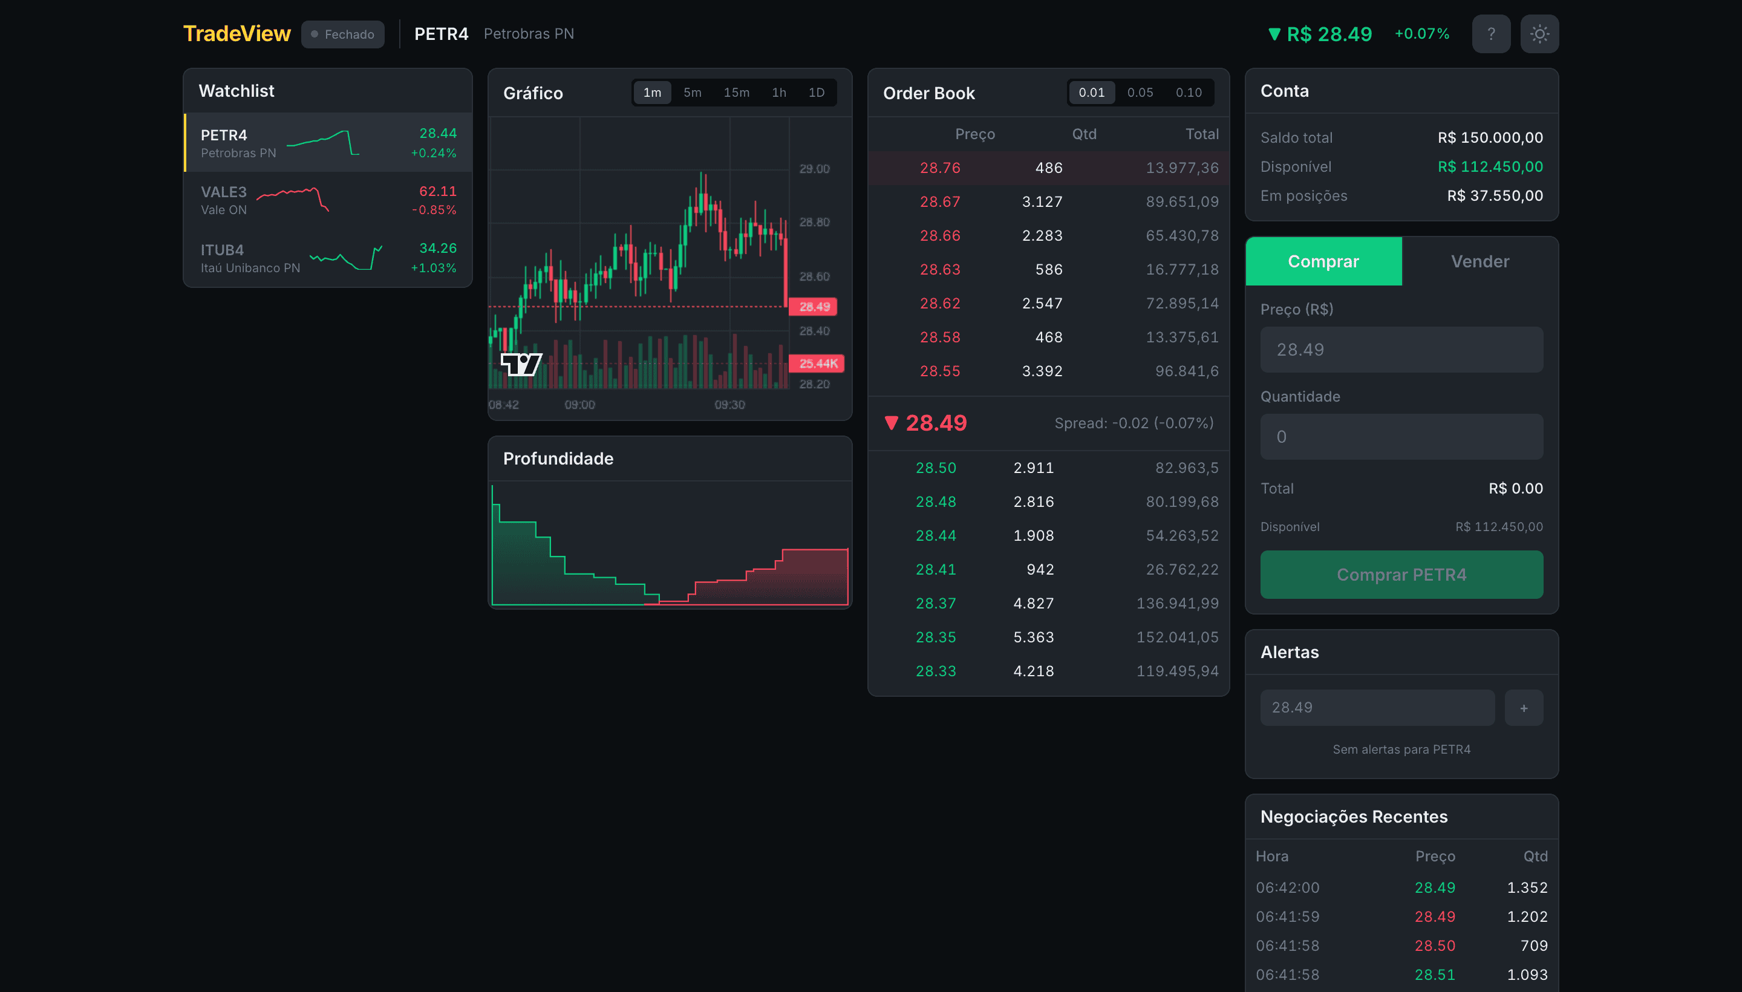Click the 25.44K volume tag on chart
Viewport: 1742px width, 992px height.
[x=817, y=364]
